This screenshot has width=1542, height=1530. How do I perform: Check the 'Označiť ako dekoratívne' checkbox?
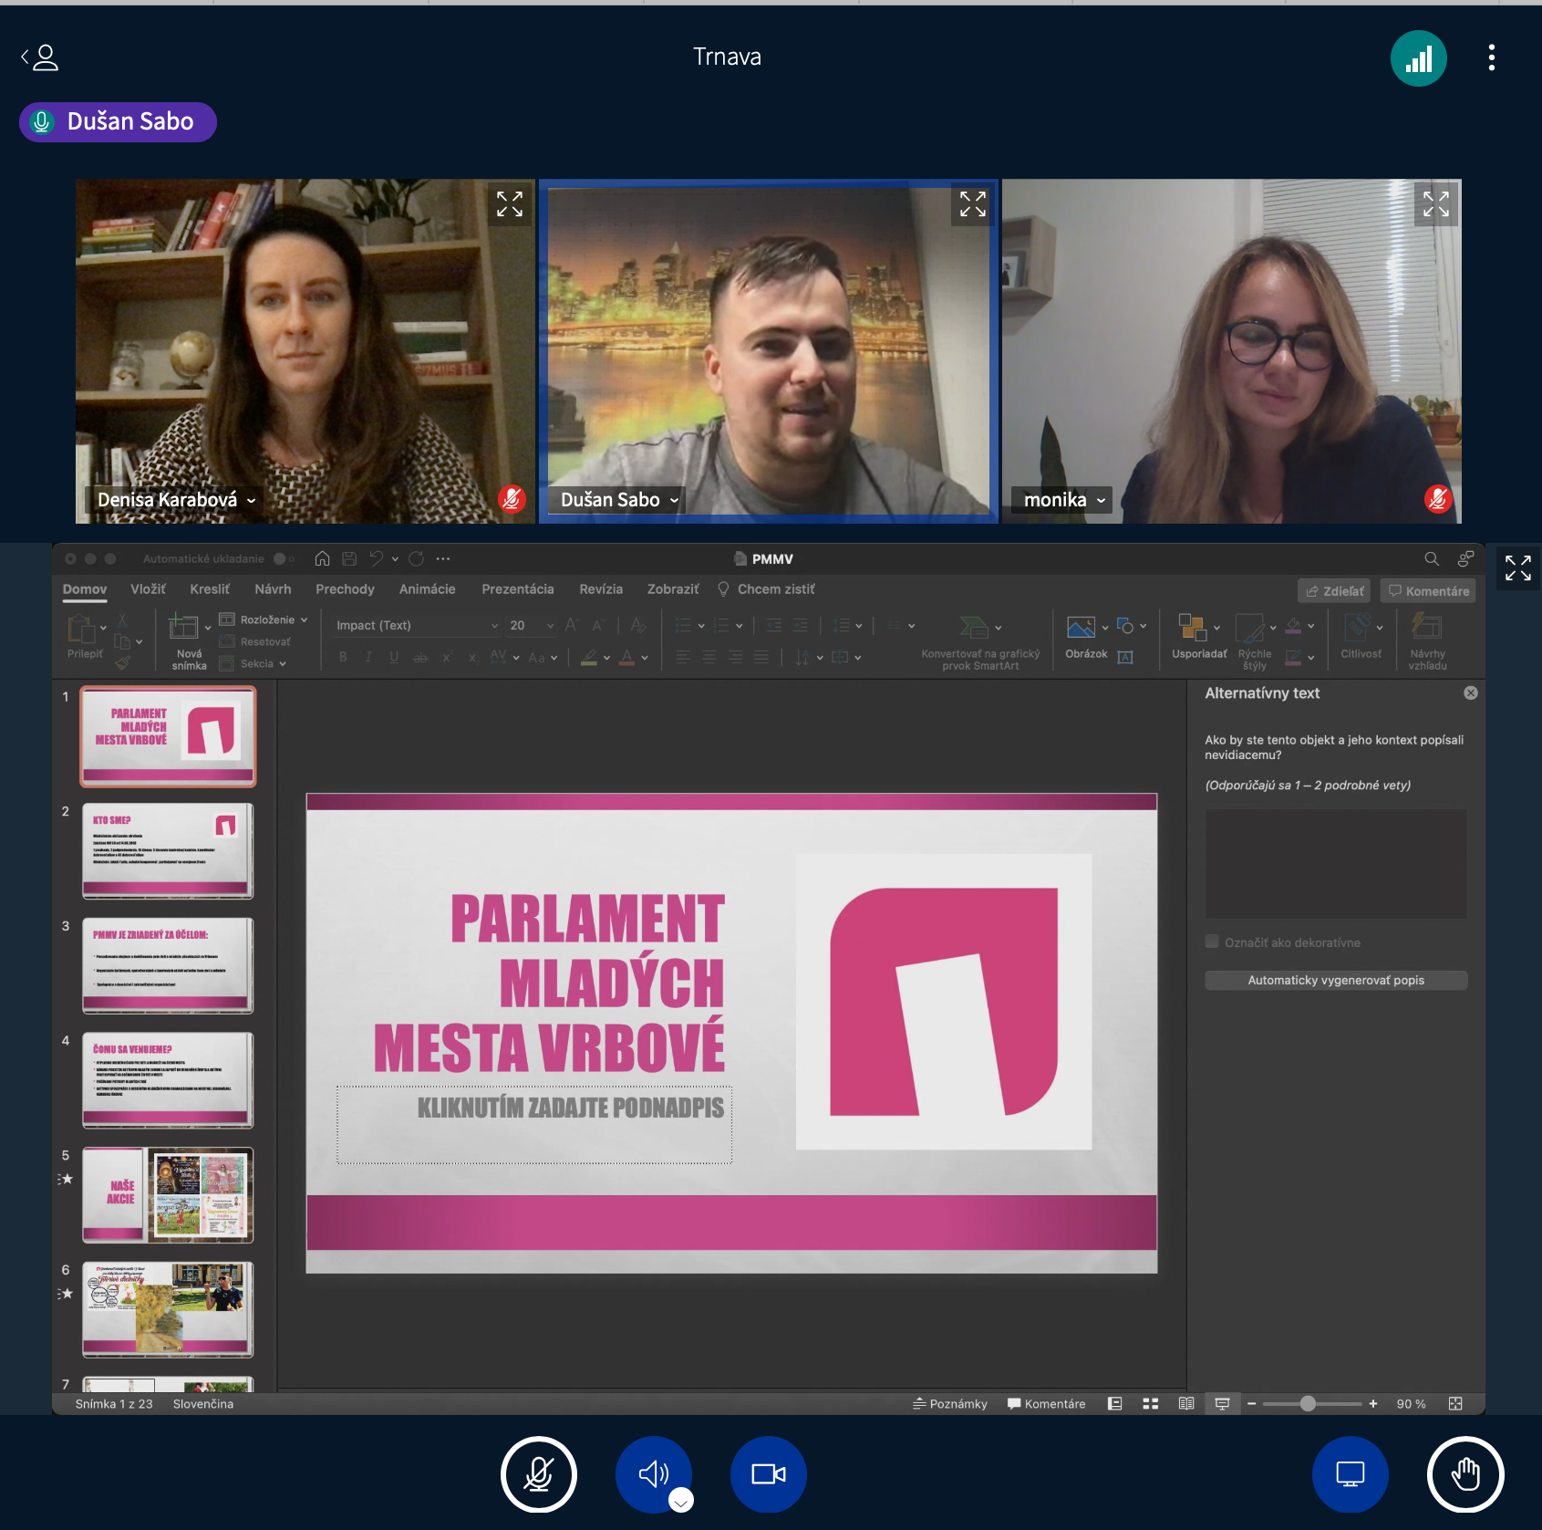pos(1212,942)
